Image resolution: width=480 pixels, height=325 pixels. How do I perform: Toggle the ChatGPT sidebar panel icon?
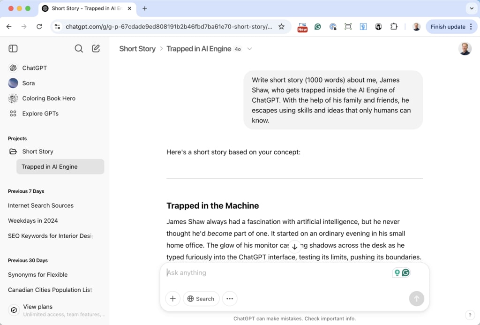(13, 48)
